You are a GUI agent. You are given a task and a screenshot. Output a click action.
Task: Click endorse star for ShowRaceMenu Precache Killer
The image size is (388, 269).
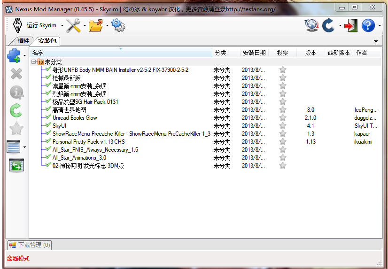coord(283,133)
